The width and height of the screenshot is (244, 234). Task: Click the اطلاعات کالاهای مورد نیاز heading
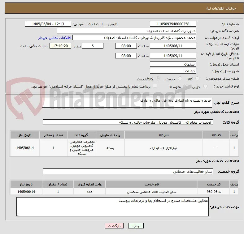[216, 112]
